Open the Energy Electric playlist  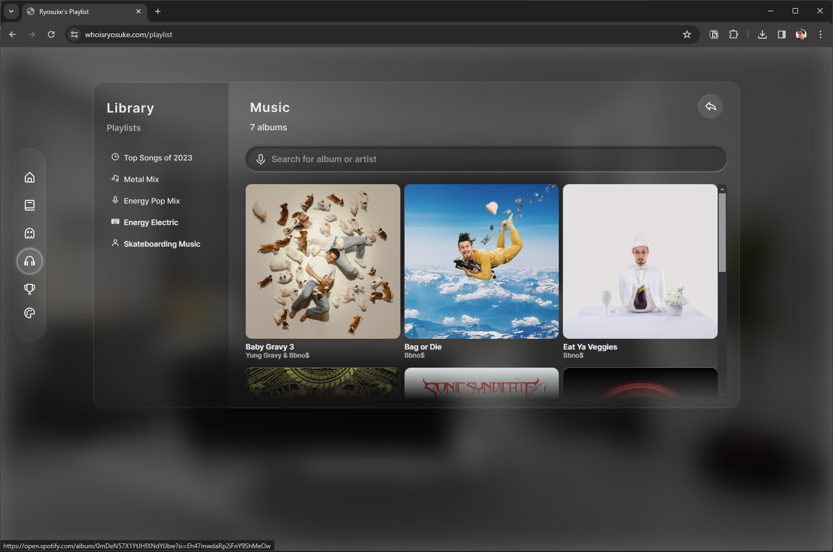coord(151,222)
